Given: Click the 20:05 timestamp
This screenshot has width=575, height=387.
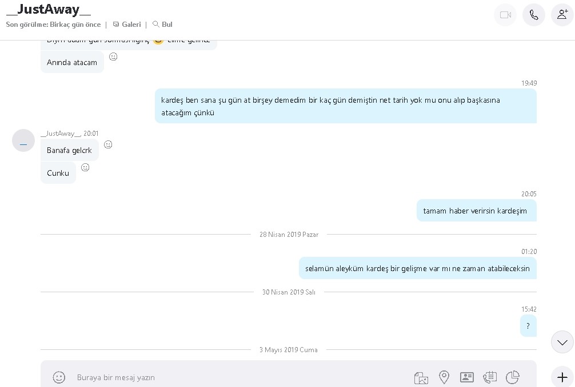Looking at the screenshot, I should [529, 193].
